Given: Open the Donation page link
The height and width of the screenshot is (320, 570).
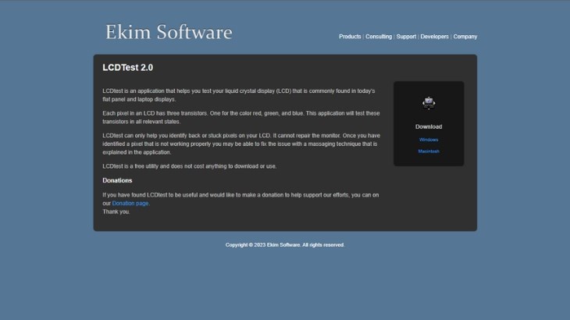Looking at the screenshot, I should 130,203.
